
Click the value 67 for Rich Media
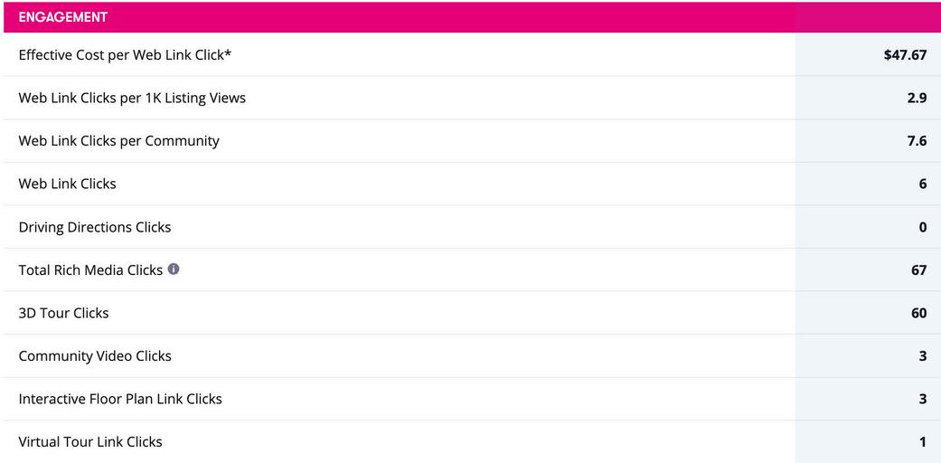coord(918,270)
